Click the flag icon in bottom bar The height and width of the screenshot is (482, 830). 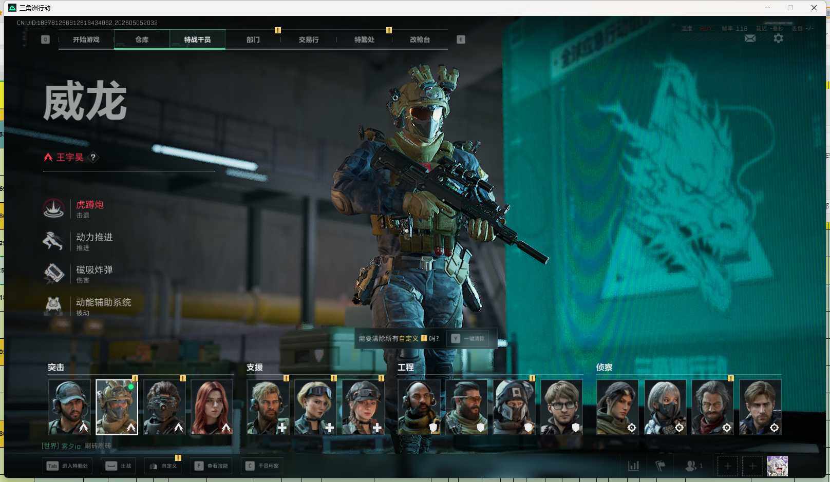coord(661,466)
